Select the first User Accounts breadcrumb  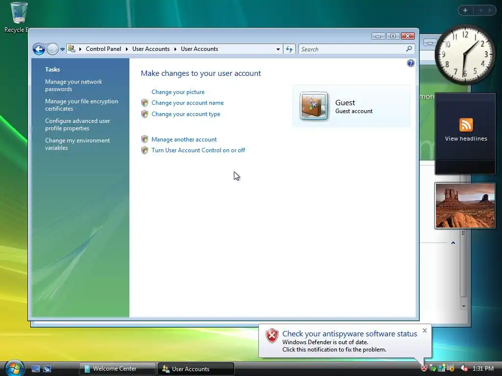tap(151, 49)
